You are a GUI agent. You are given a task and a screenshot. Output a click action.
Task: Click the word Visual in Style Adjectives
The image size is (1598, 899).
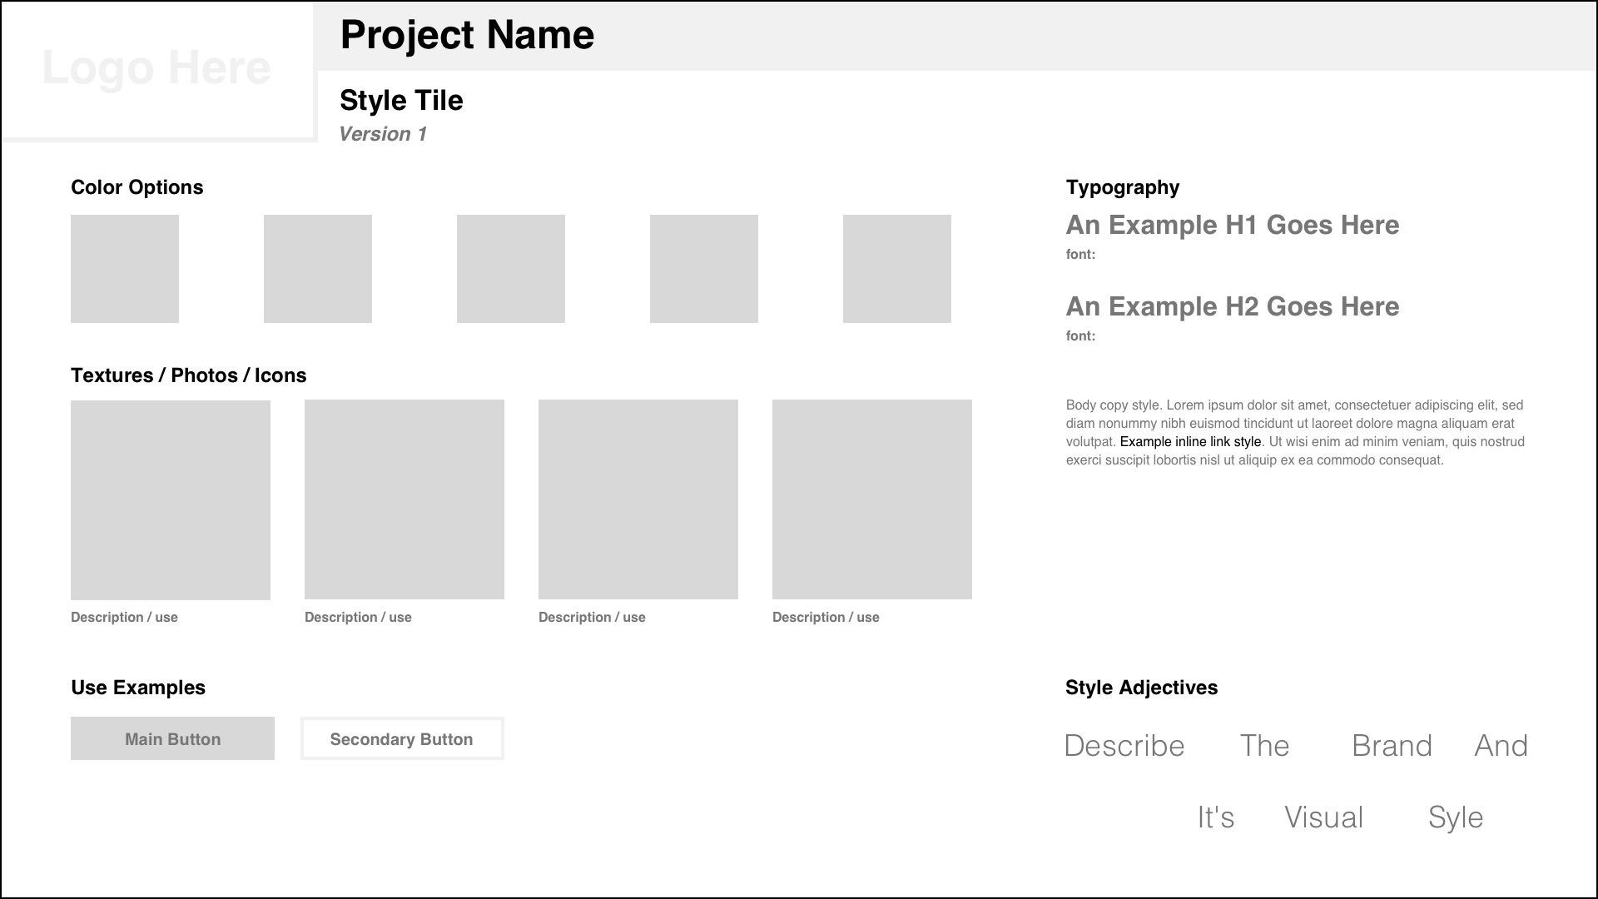[1323, 817]
